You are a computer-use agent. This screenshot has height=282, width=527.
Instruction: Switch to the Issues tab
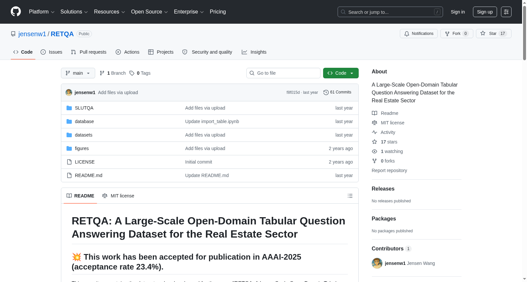click(x=51, y=52)
